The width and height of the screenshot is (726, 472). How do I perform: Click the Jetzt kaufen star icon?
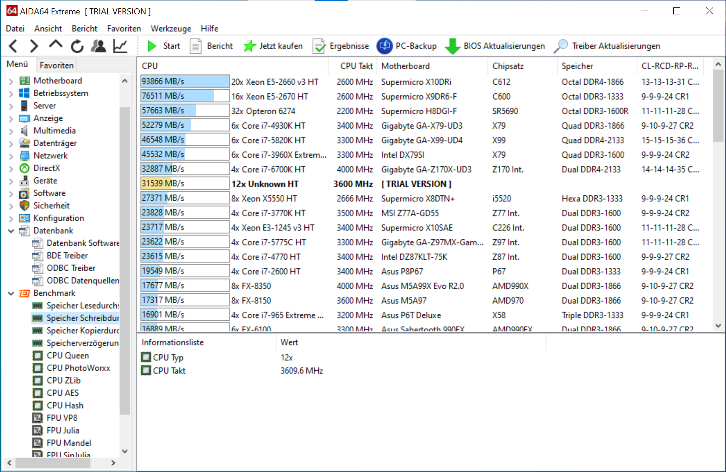click(x=250, y=46)
